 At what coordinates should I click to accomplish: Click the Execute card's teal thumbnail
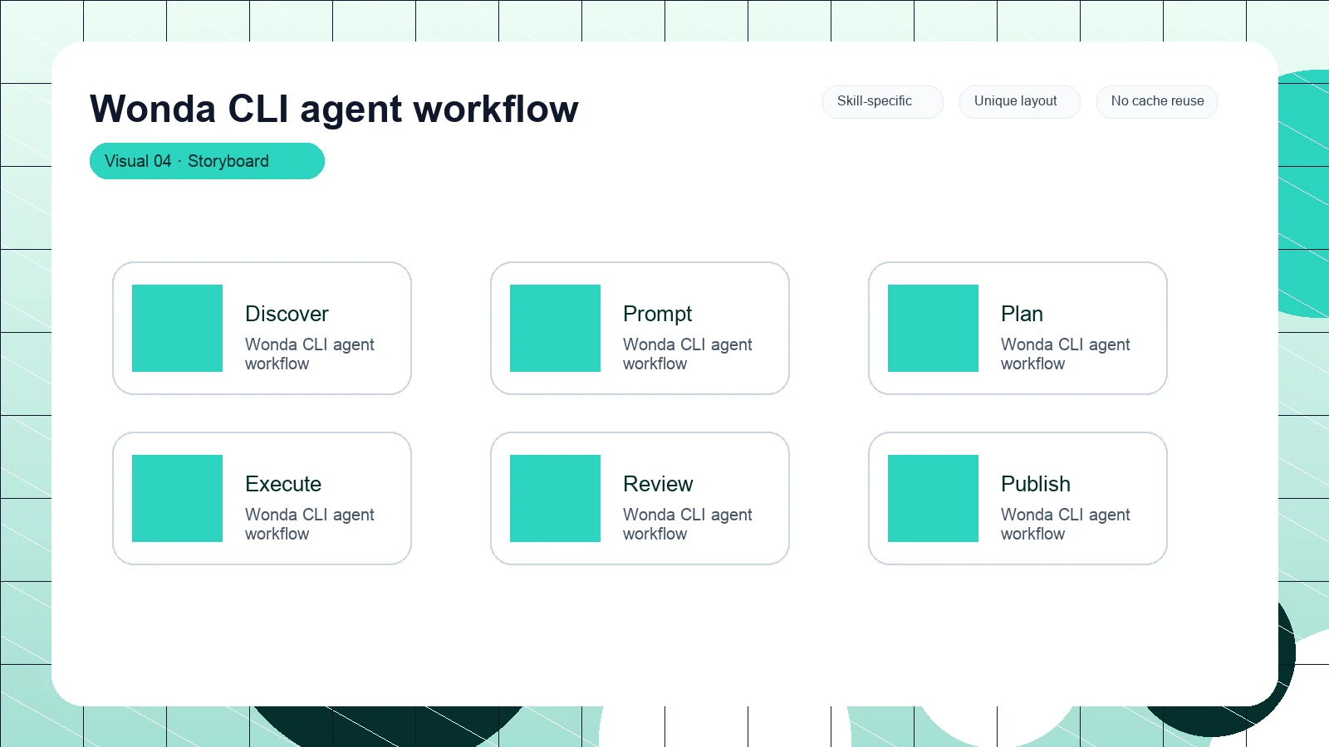pyautogui.click(x=177, y=498)
